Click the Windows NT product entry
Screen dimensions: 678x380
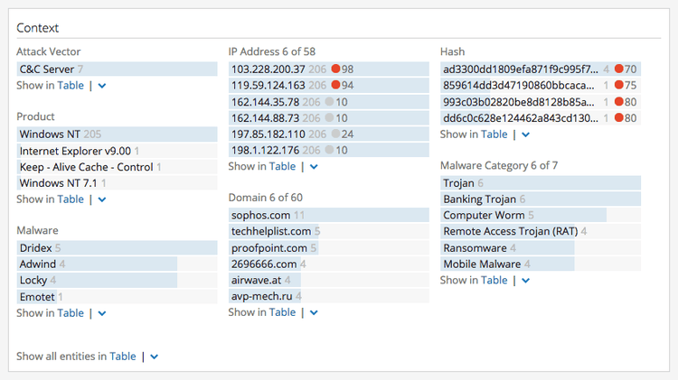coord(50,134)
